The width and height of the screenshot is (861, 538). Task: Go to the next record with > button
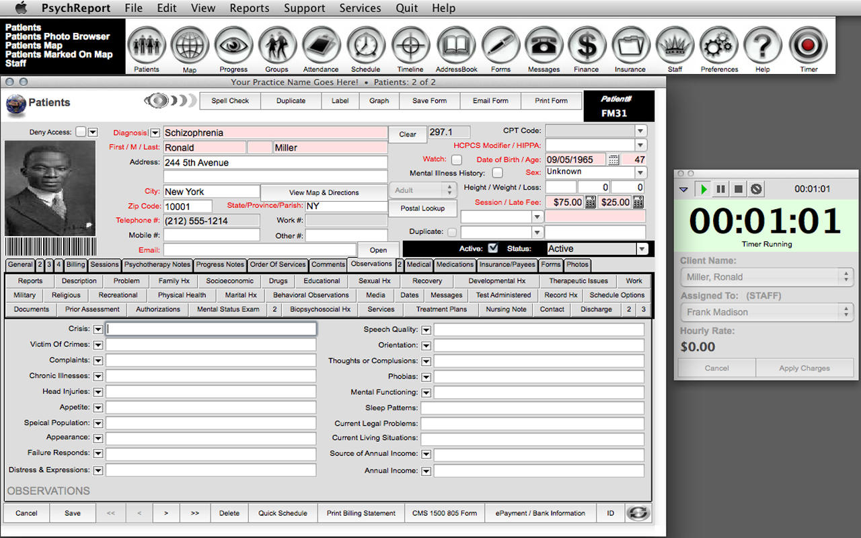coord(166,513)
